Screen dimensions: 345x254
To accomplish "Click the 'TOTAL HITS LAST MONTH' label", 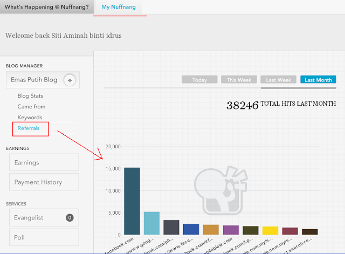I will click(298, 104).
